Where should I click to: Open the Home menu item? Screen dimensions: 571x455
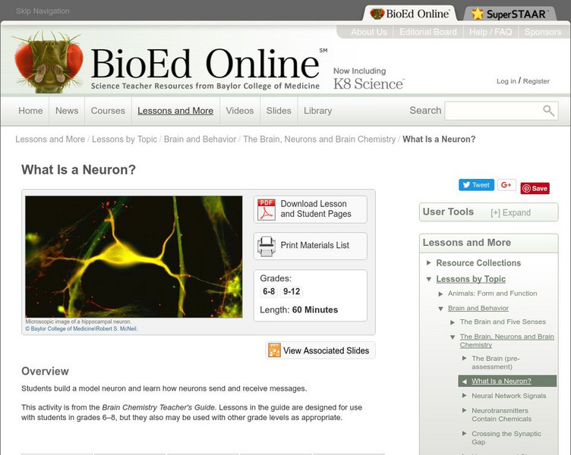[30, 111]
